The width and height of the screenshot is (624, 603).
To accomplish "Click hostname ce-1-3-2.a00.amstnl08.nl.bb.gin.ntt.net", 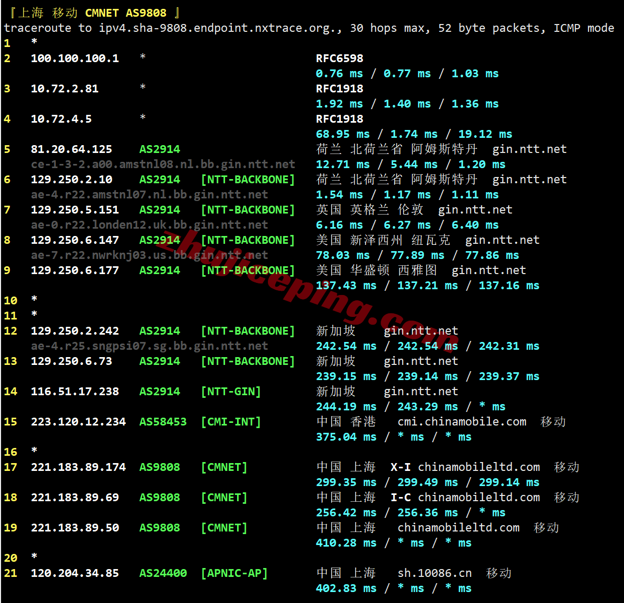I will pos(163,164).
